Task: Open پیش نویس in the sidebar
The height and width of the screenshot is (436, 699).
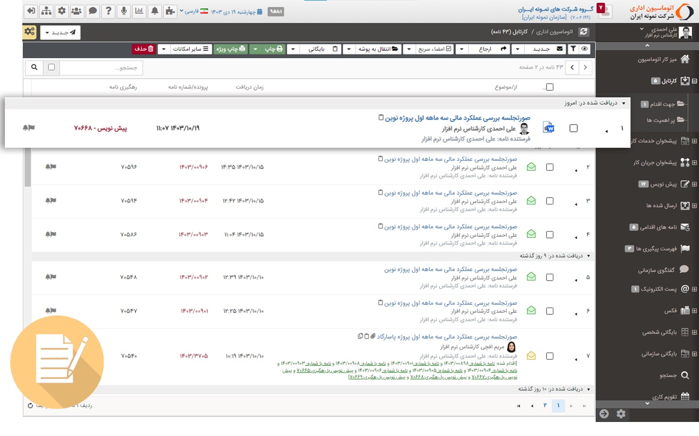Action: point(663,184)
